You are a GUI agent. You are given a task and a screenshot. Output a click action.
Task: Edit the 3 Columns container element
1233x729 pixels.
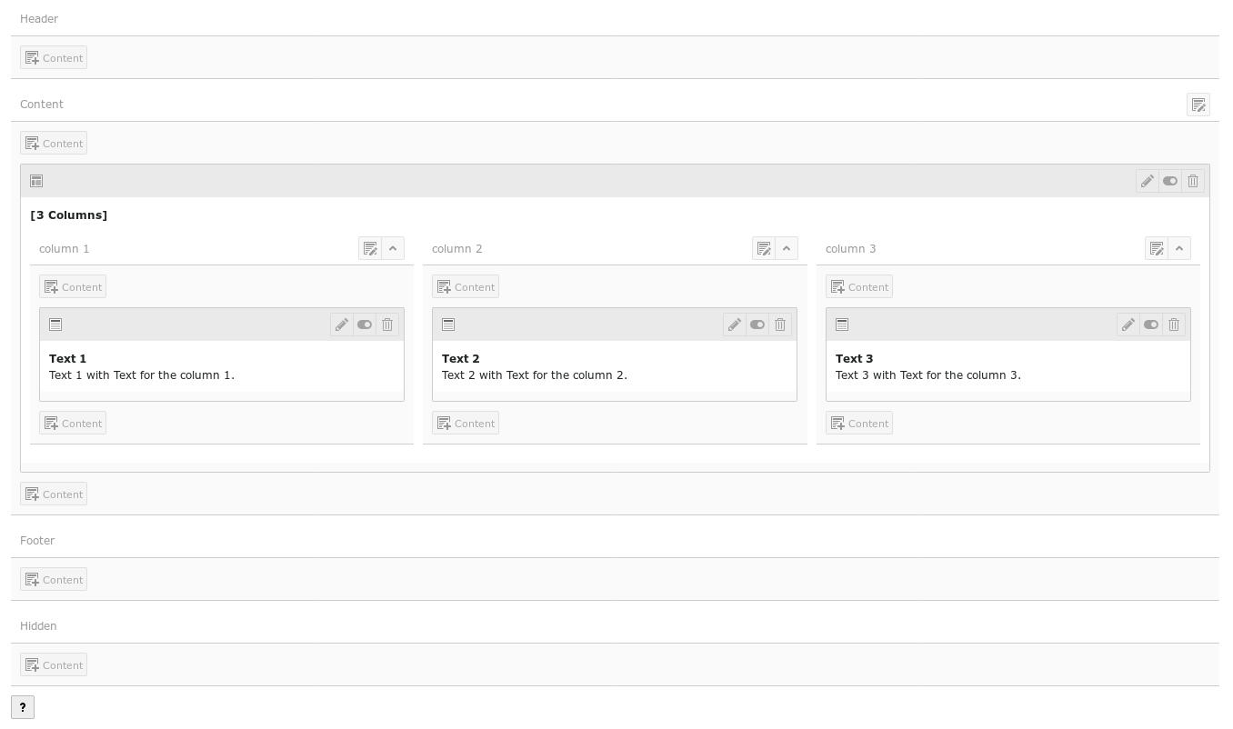[x=1148, y=181]
